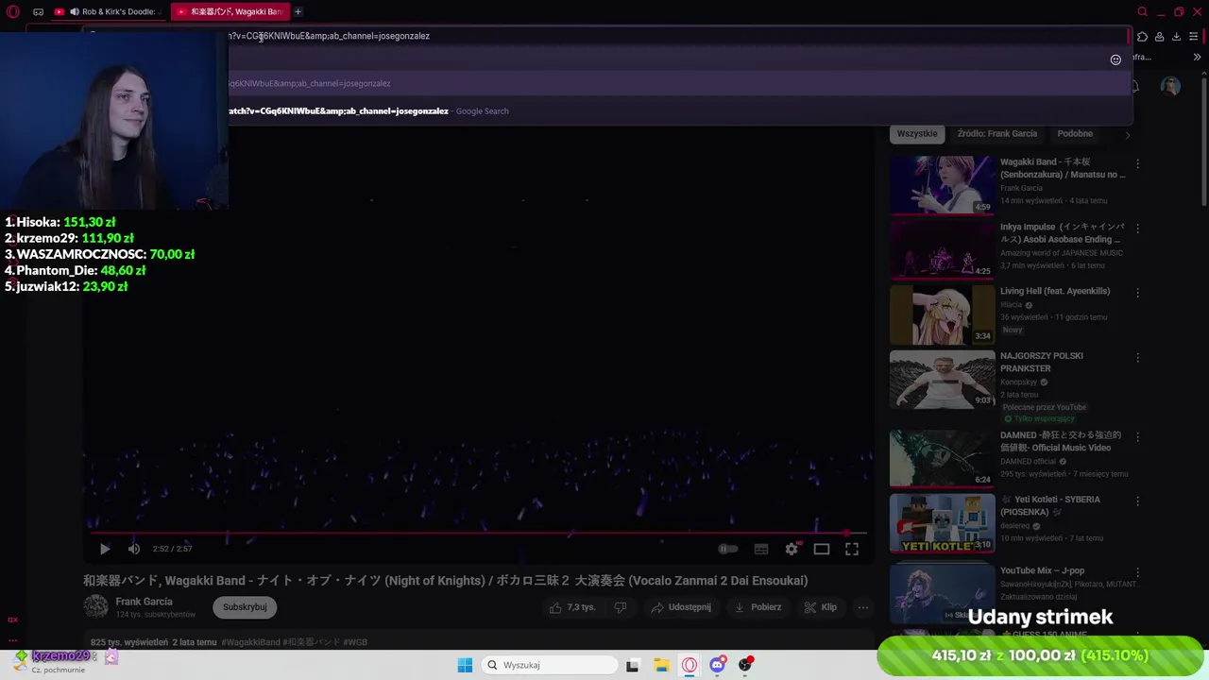Image resolution: width=1209 pixels, height=680 pixels.
Task: Open Inkya Impulse Asobi Asobase video
Action: 942,250
